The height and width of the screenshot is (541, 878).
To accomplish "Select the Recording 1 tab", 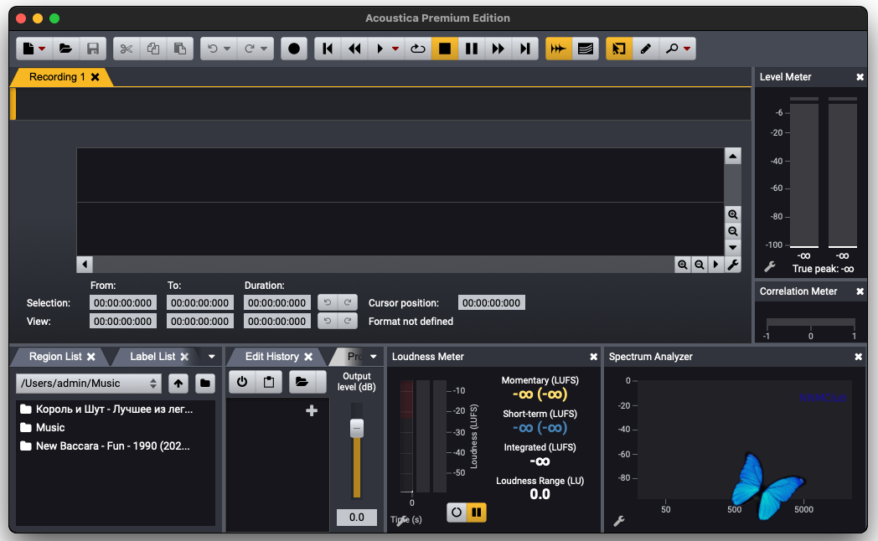I will click(57, 77).
